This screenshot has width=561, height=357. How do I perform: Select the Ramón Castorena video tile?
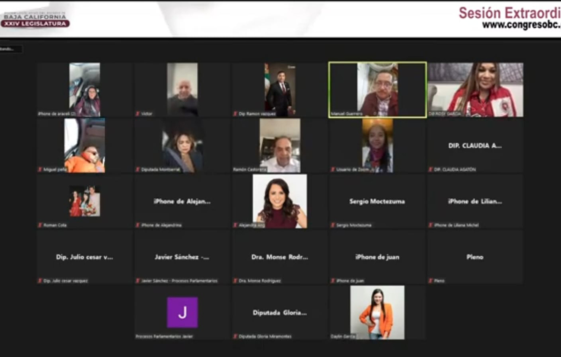[280, 145]
